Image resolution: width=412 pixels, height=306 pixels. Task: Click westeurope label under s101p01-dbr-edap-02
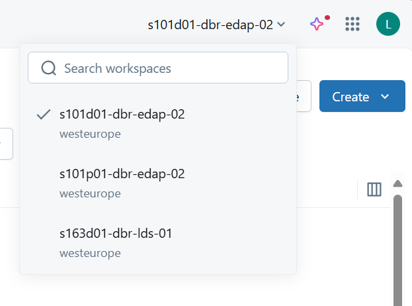pos(90,193)
